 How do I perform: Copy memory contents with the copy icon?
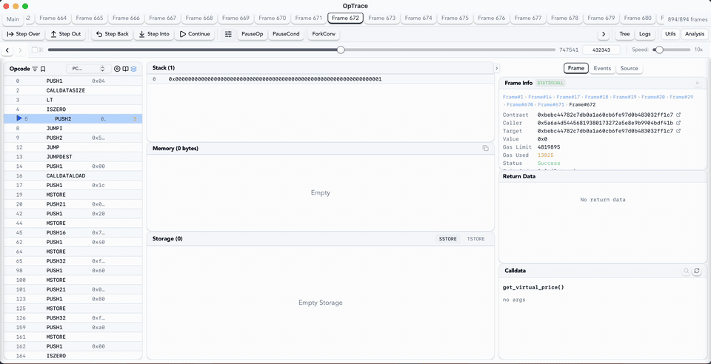tap(486, 149)
